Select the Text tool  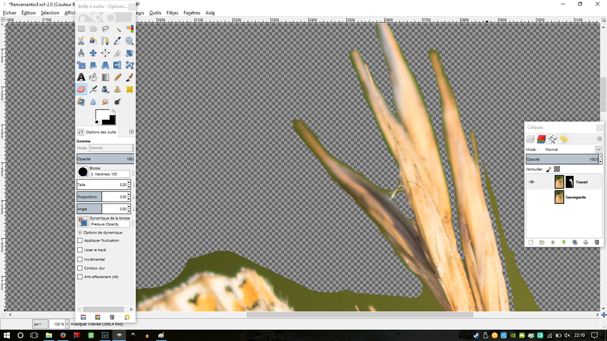[81, 77]
